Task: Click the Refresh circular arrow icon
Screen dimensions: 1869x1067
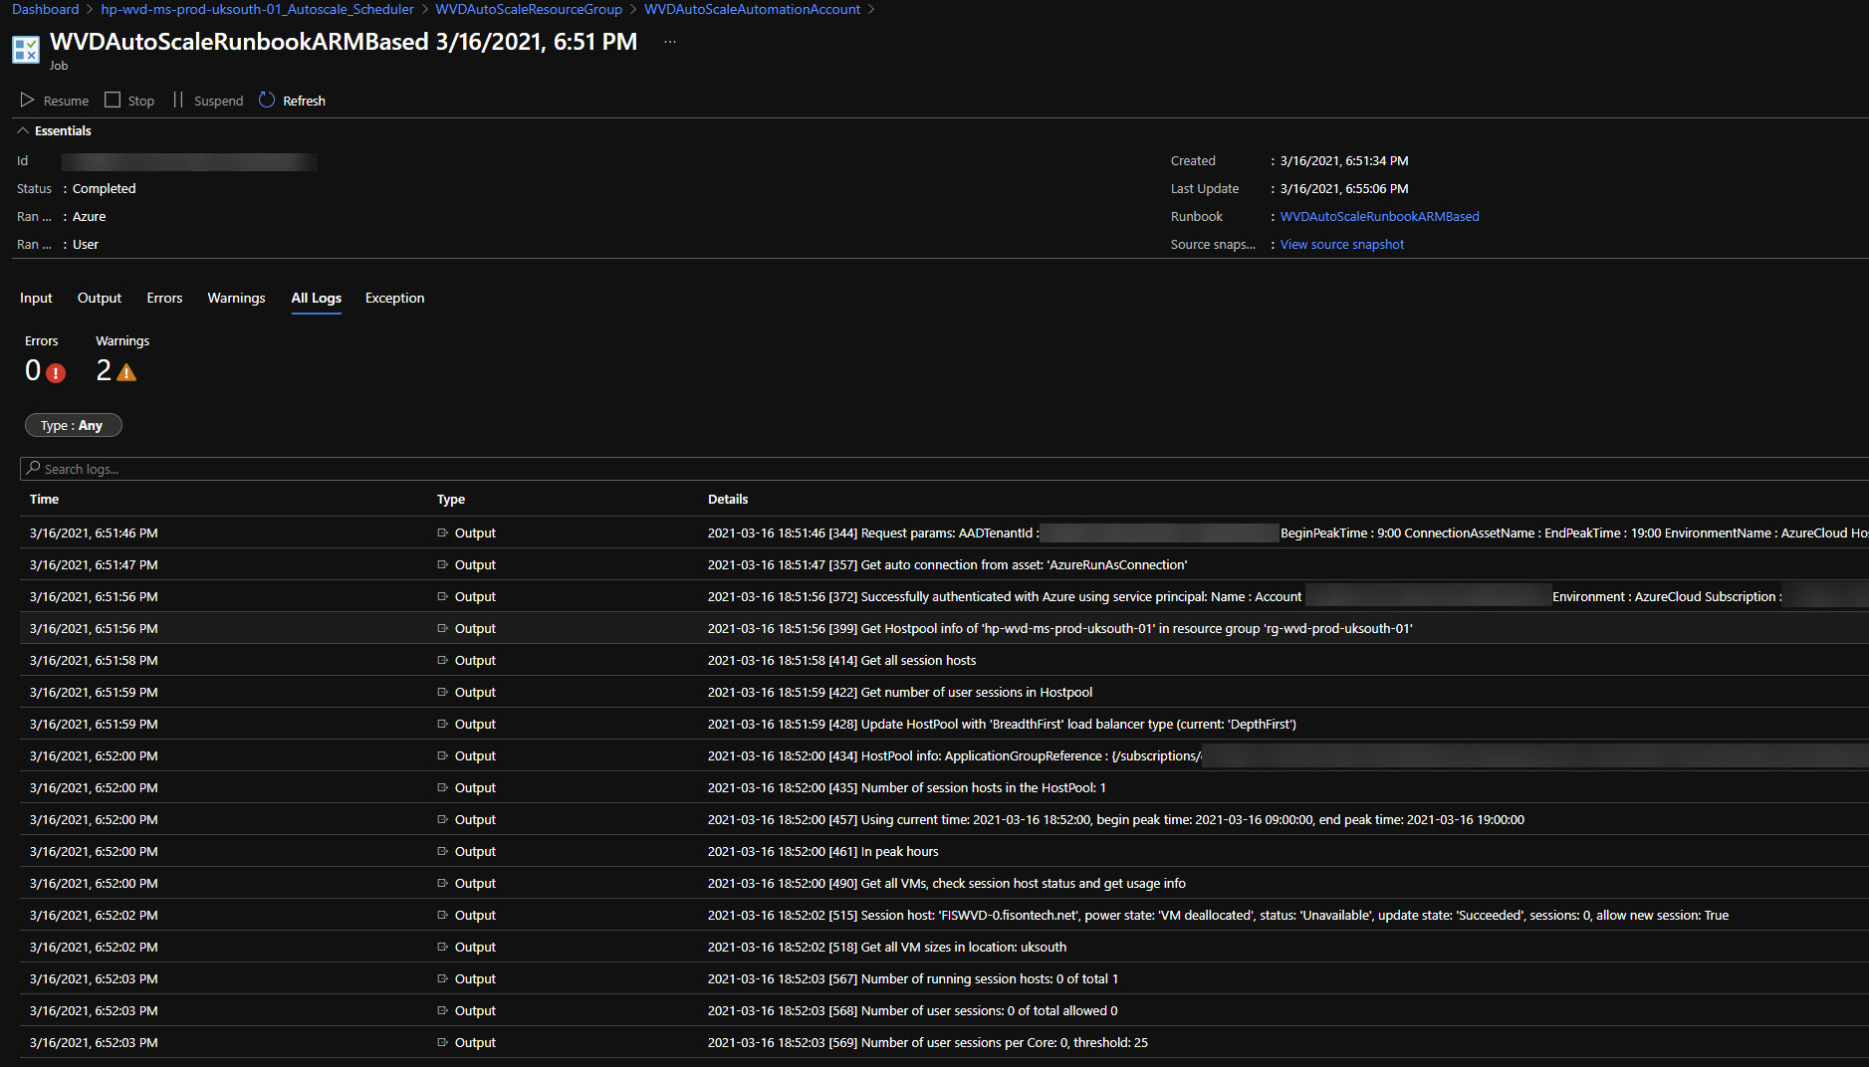Action: click(x=267, y=101)
